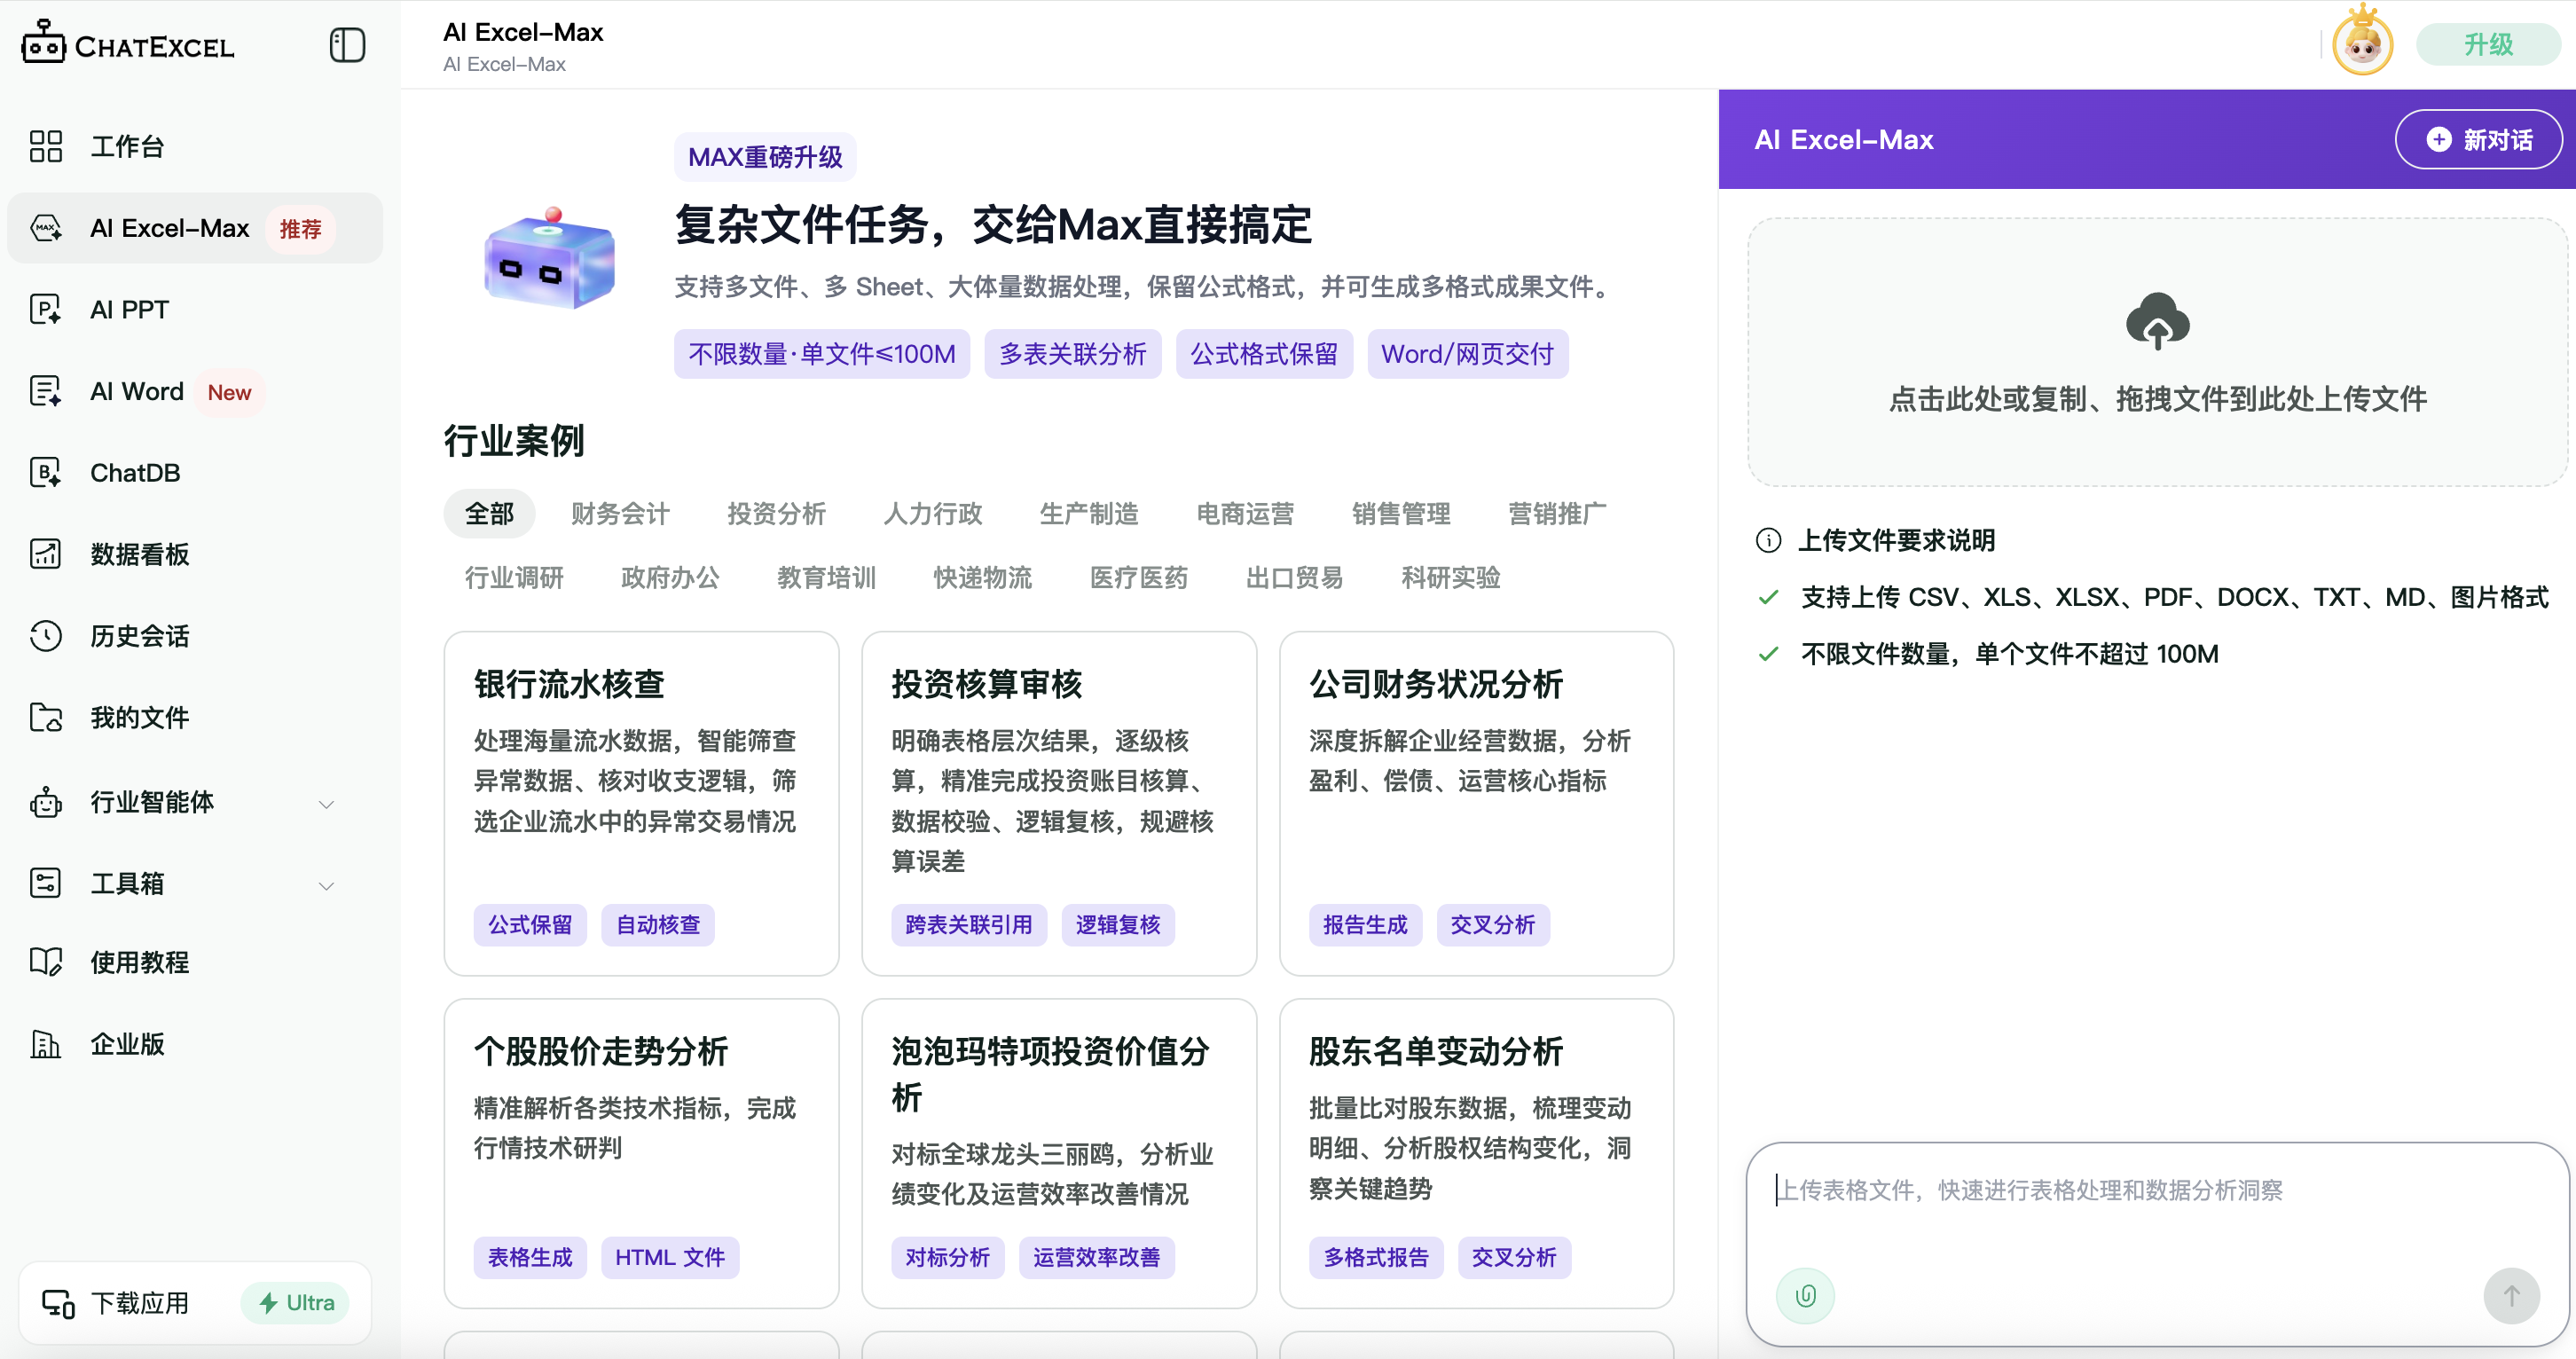Click the 数据看板 chart icon
The height and width of the screenshot is (1359, 2576).
pos(46,554)
